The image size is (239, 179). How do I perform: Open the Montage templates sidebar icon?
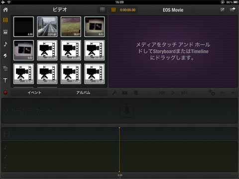pos(5,68)
